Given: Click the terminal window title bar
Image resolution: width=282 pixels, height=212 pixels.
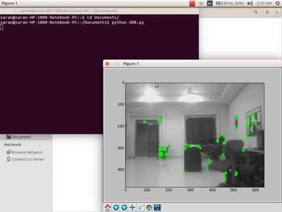Looking at the screenshot, I should 99,11.
